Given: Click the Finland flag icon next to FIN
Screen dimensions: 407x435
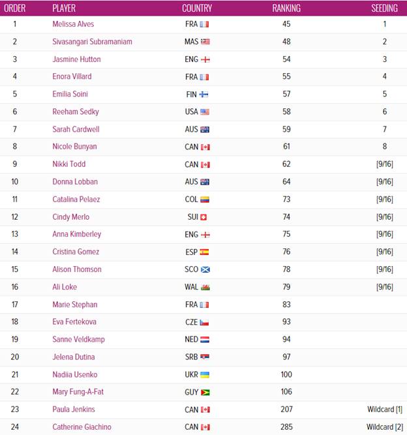Looking at the screenshot, I should [204, 95].
